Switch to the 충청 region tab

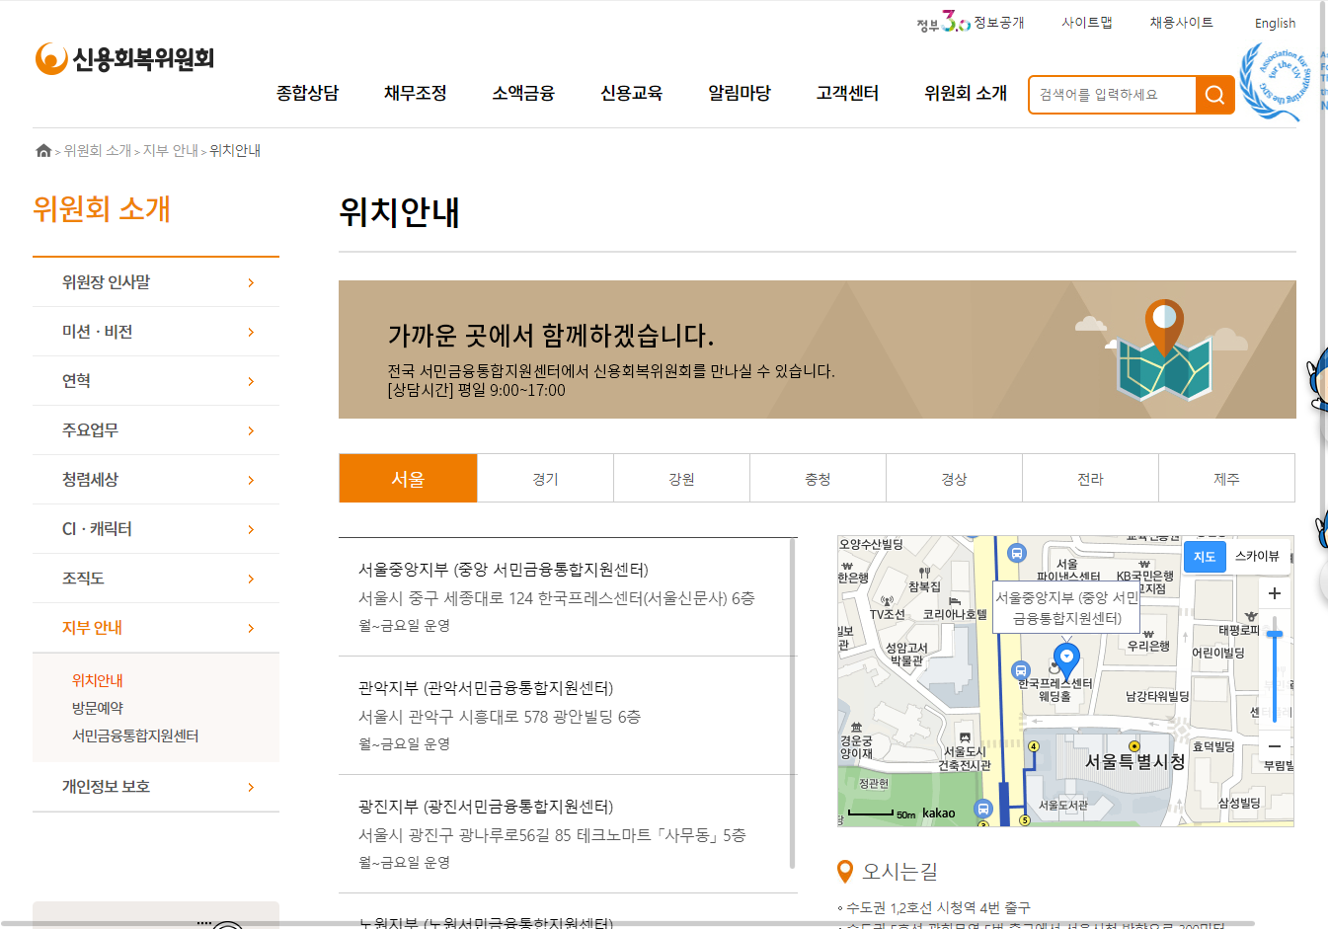818,478
